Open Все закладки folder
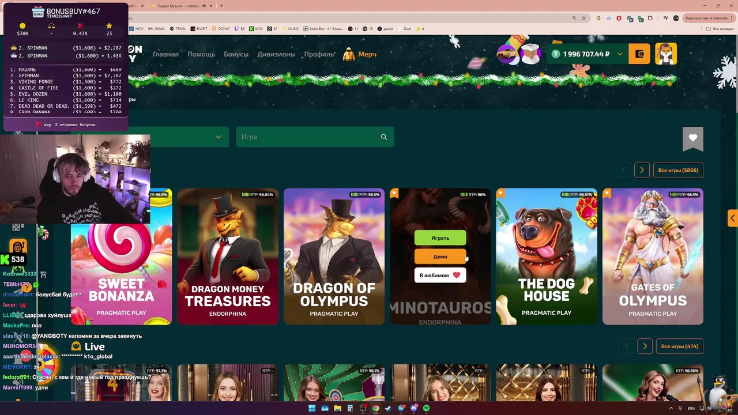 click(721, 28)
